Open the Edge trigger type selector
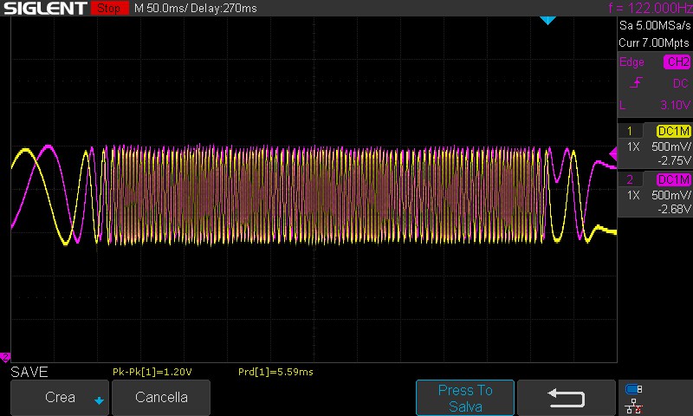Viewport: 693px width, 416px height. point(631,62)
